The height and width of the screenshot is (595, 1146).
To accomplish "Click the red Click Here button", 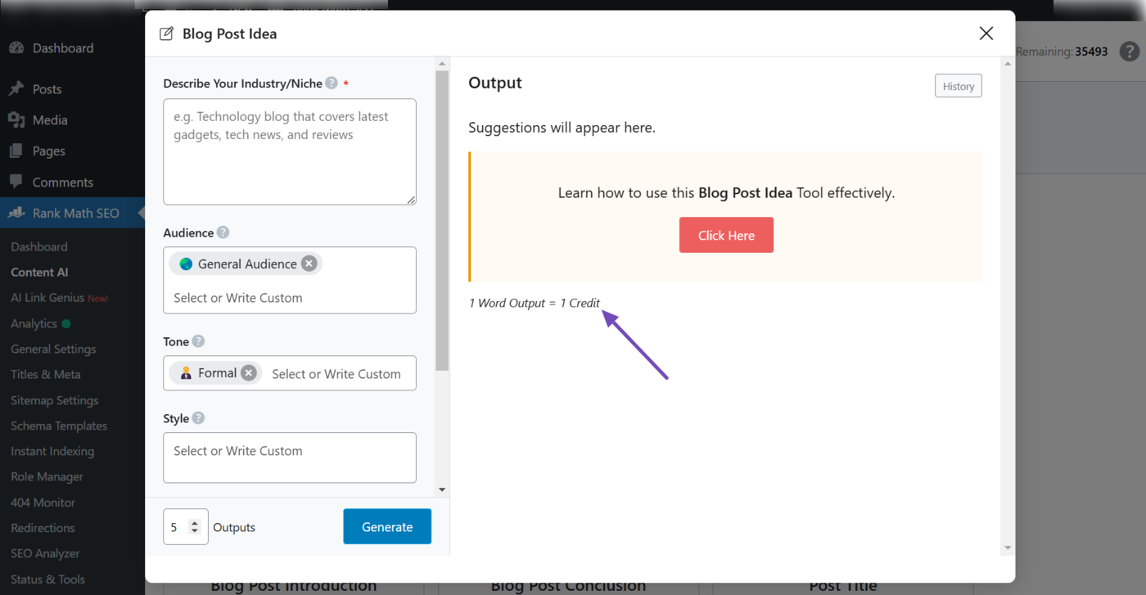I will click(726, 235).
